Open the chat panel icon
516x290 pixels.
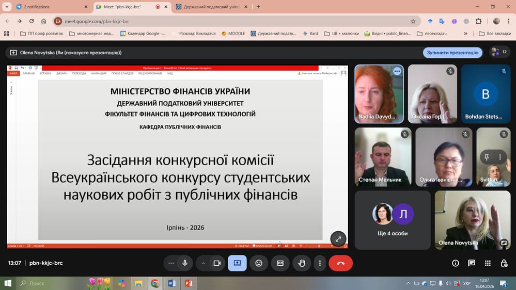point(472,263)
